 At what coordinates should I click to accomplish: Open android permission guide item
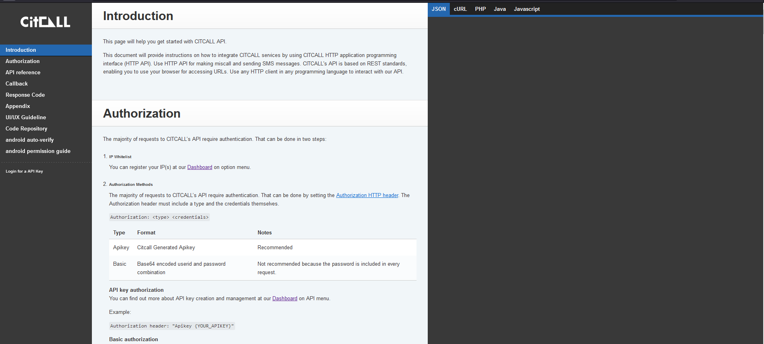coord(46,151)
